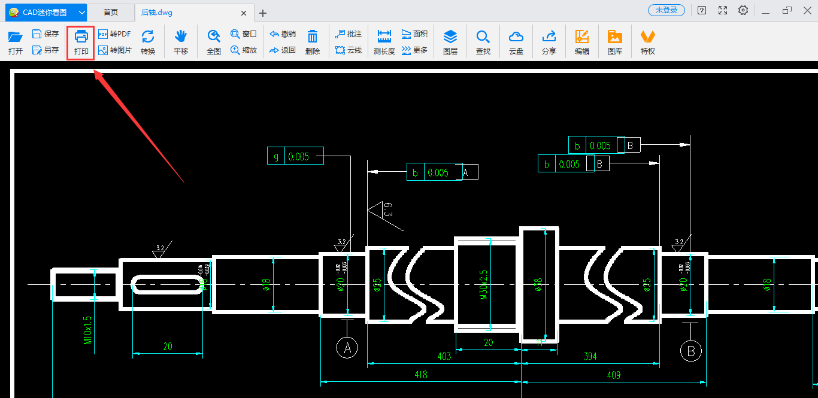This screenshot has height=398, width=818.
Task: Toggle fullscreen display icon
Action: [x=723, y=10]
